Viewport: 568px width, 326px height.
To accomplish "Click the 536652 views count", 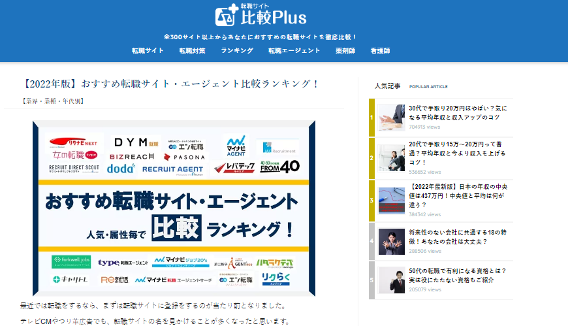I will point(425,172).
